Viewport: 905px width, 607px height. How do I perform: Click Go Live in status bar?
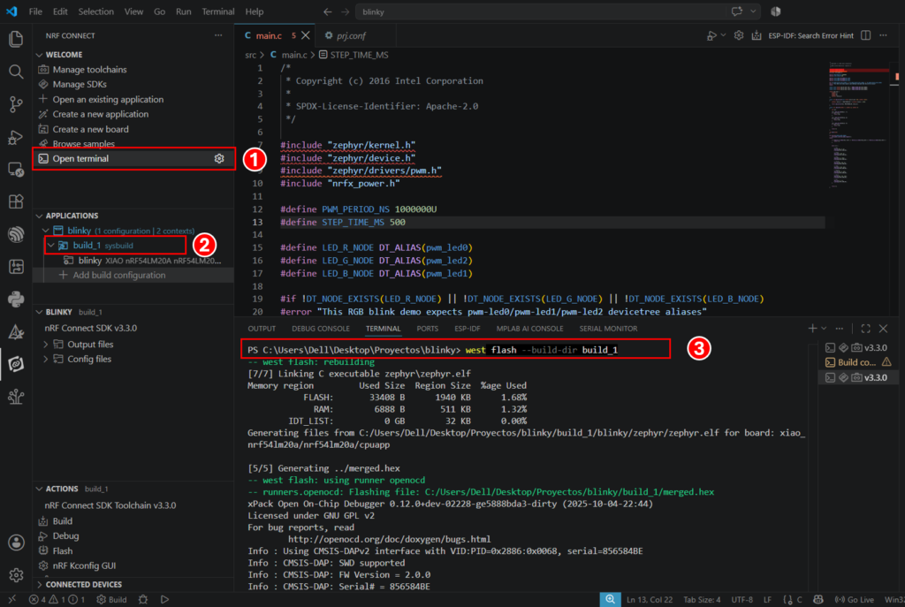pyautogui.click(x=855, y=600)
